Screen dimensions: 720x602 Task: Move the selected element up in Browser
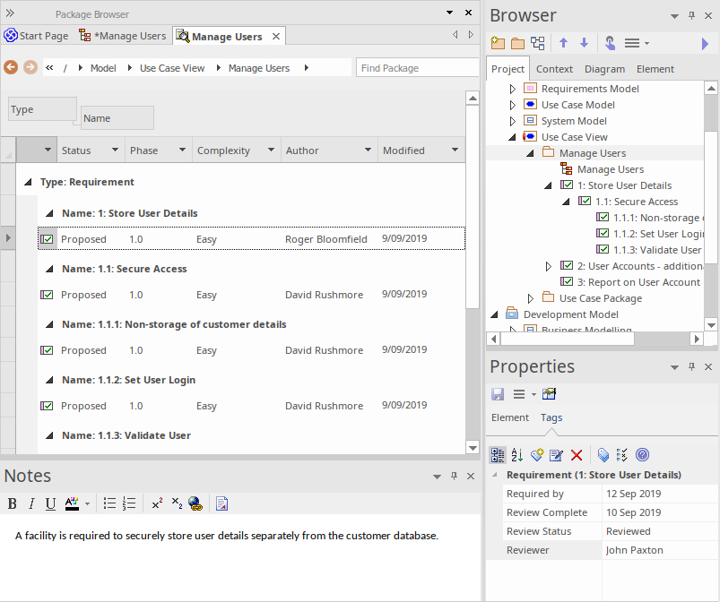click(564, 42)
